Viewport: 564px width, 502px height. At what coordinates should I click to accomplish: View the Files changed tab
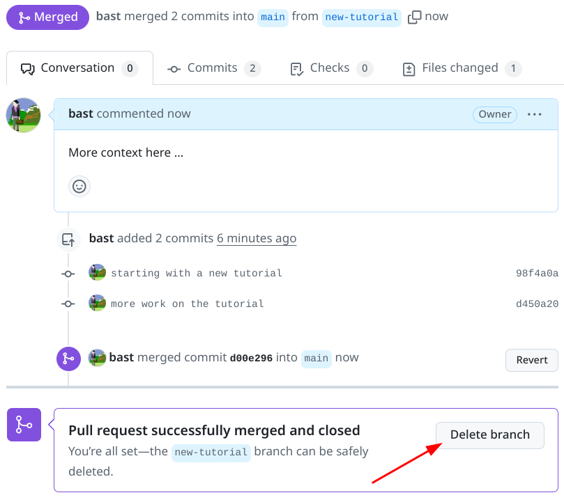tap(462, 68)
